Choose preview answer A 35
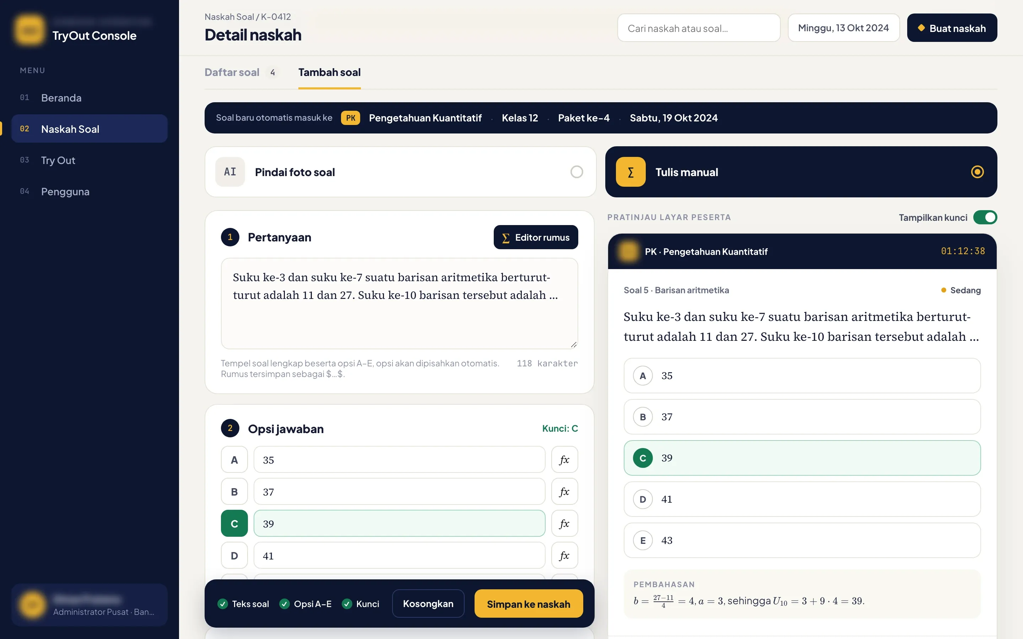This screenshot has height=639, width=1023. pyautogui.click(x=802, y=376)
